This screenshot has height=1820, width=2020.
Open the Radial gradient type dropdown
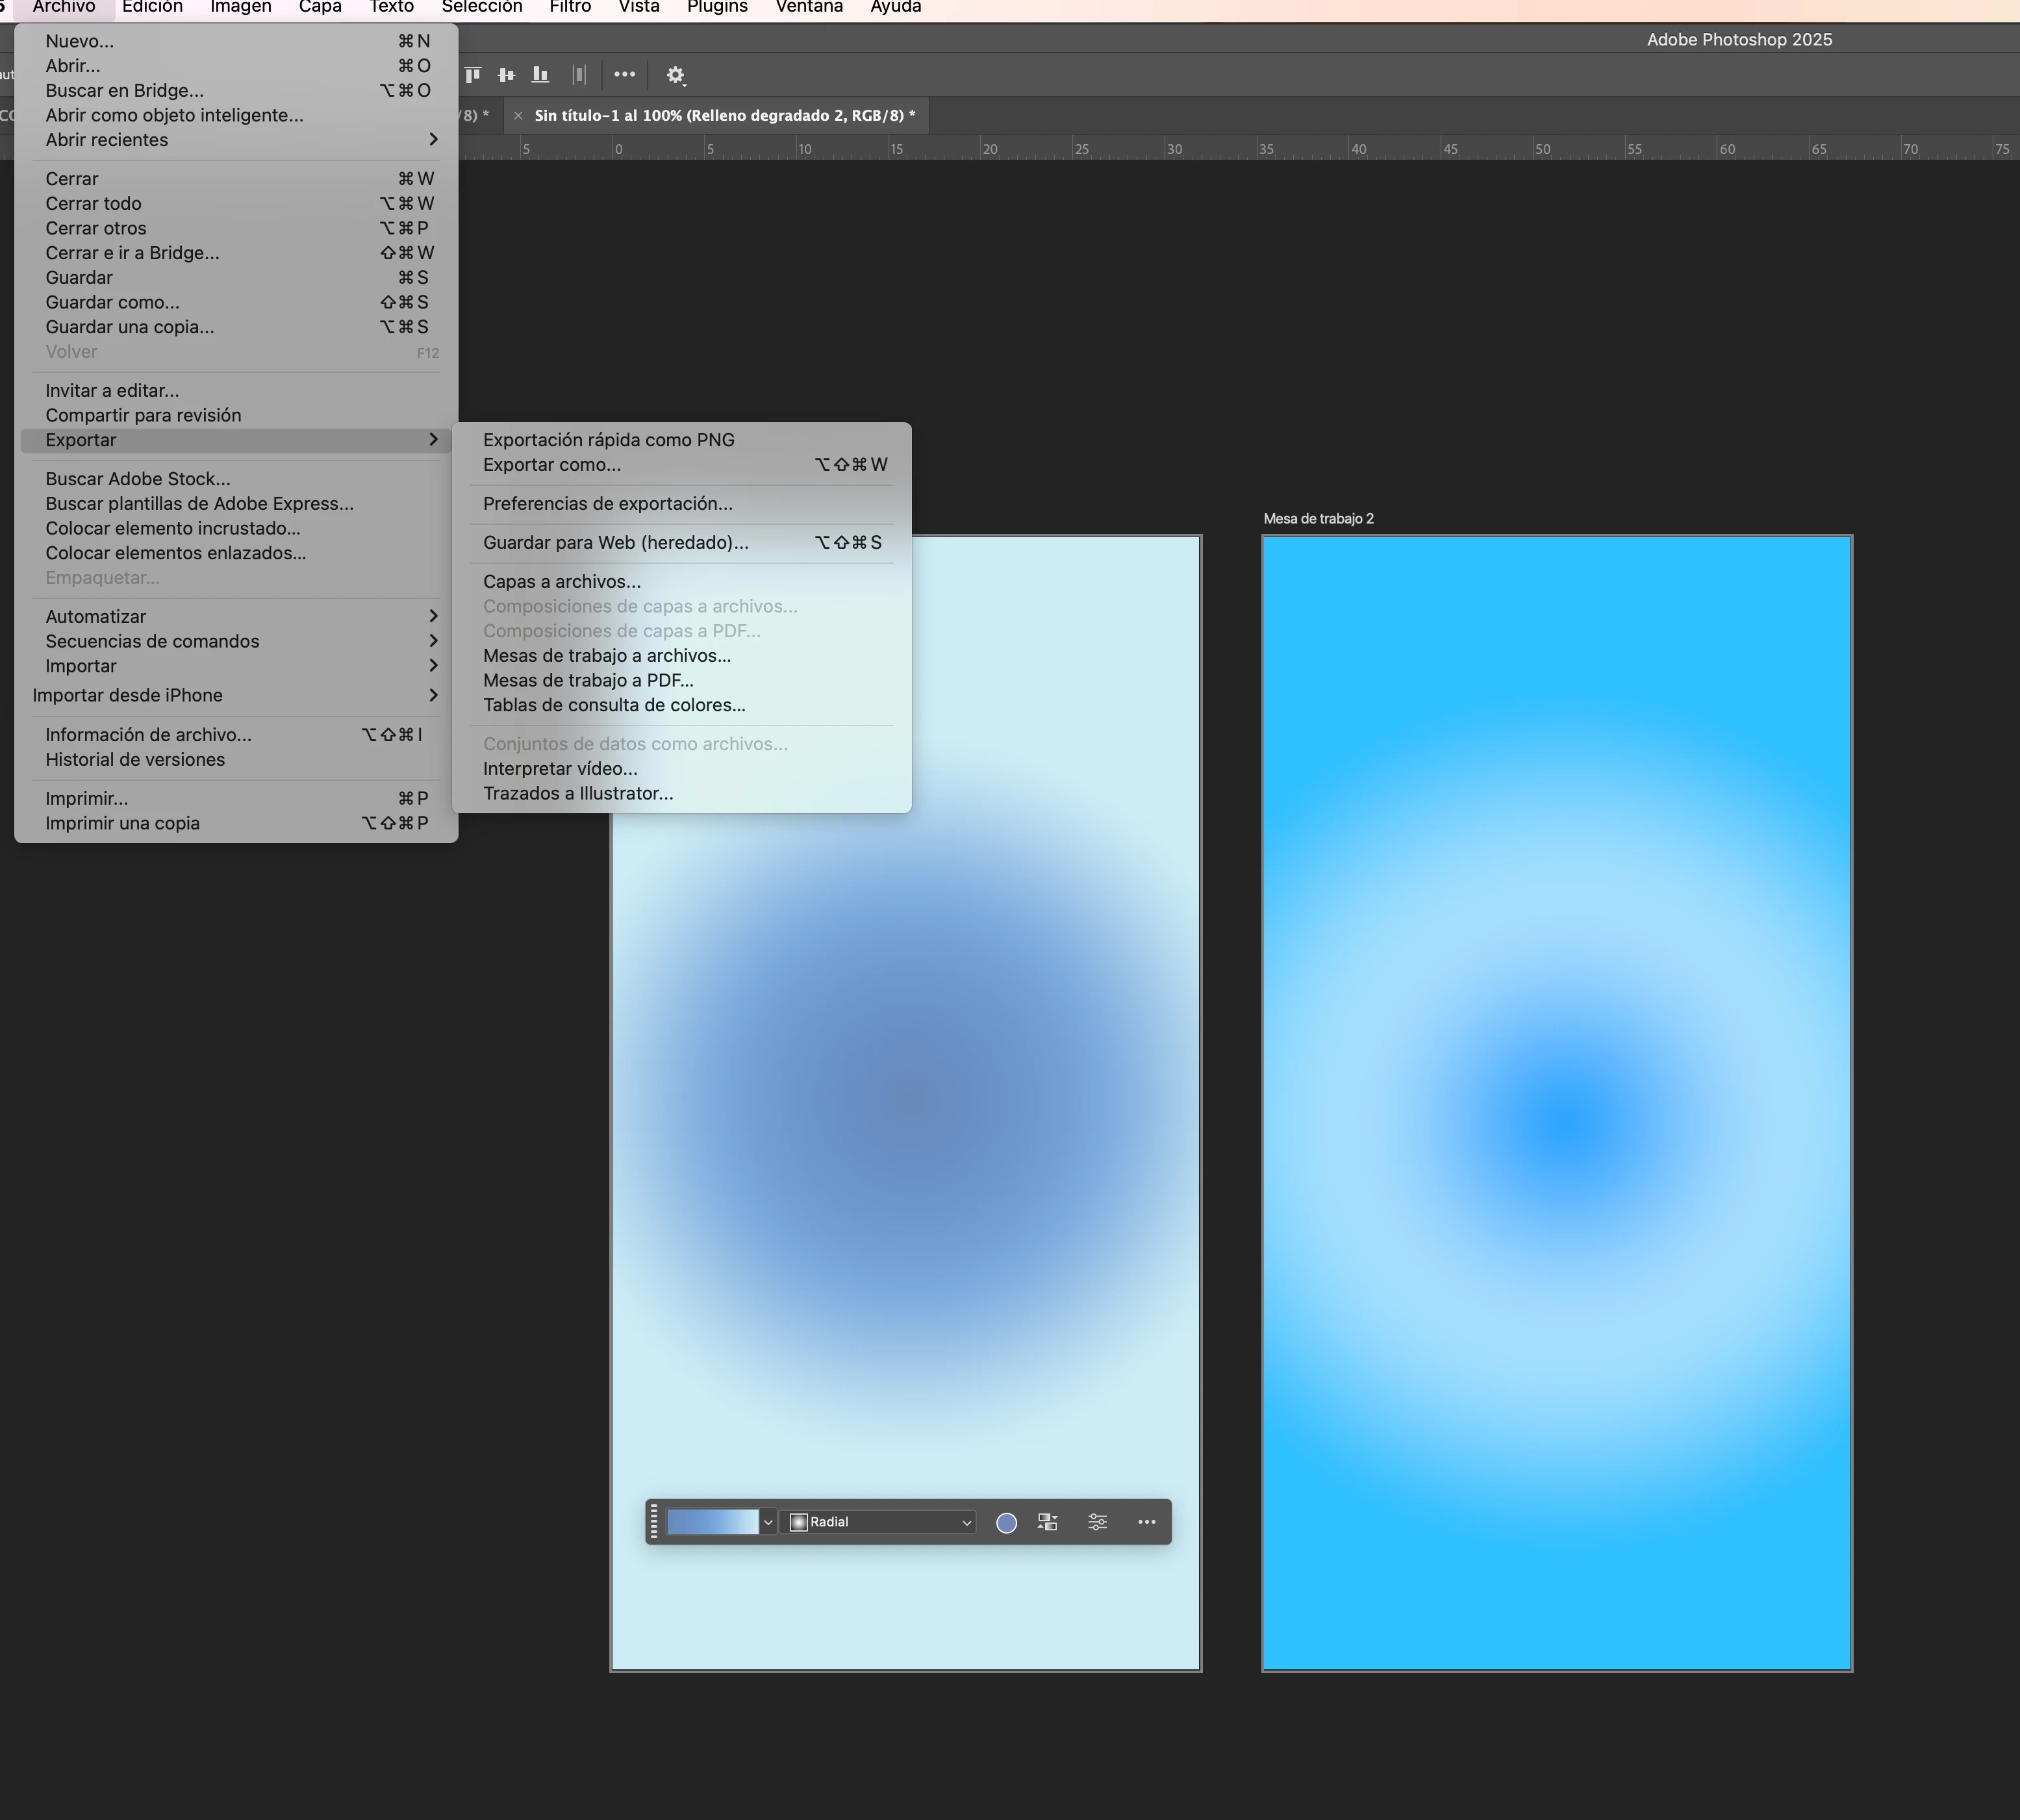pyautogui.click(x=880, y=1522)
